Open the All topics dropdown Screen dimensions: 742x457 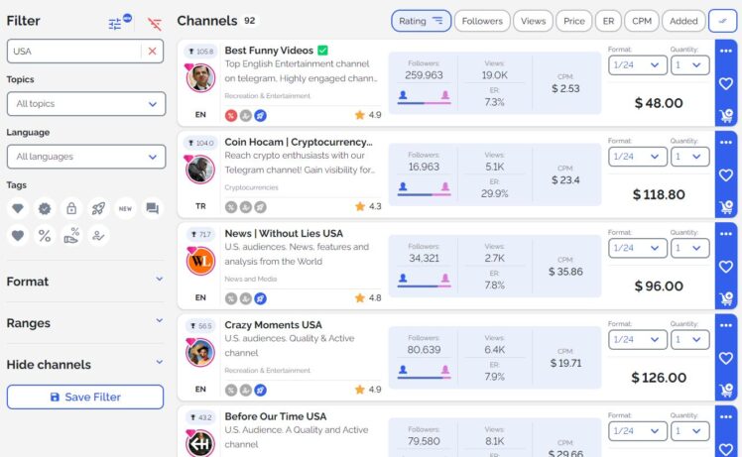tap(86, 104)
